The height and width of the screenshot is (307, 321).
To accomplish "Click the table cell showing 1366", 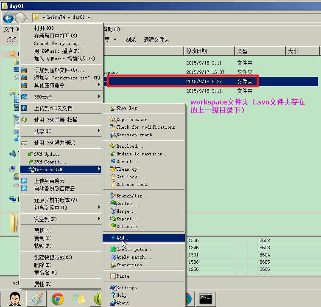I will point(193,240).
